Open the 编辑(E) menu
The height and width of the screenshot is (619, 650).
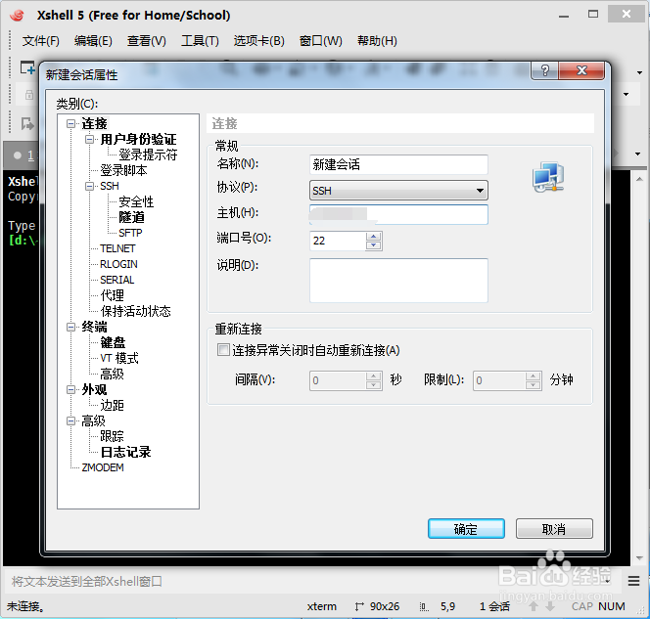(93, 41)
